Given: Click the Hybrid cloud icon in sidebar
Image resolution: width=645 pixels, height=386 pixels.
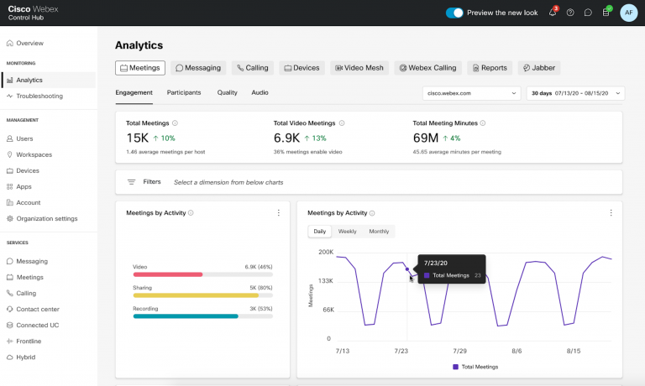Looking at the screenshot, I should (10, 357).
